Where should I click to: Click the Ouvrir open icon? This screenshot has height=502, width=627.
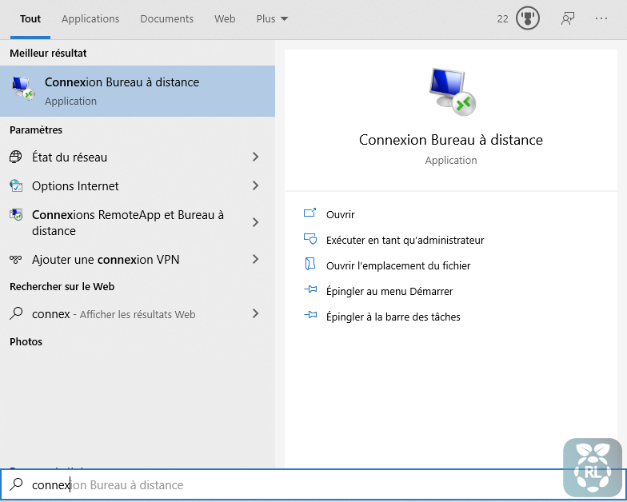tap(310, 213)
